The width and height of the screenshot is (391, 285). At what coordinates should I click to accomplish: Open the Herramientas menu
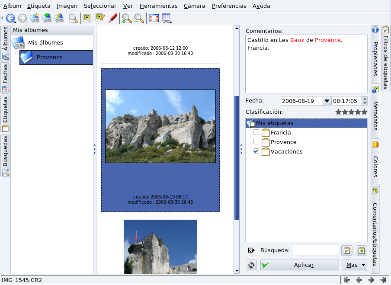pos(158,6)
